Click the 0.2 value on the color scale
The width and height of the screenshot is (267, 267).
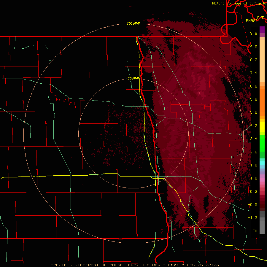(254, 192)
